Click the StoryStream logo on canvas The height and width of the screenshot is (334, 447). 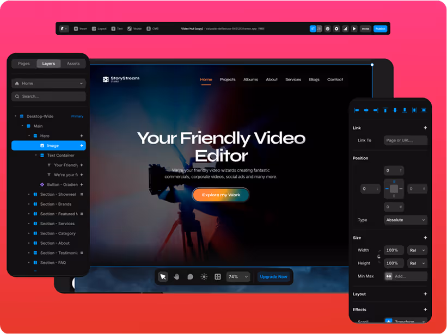click(x=121, y=79)
